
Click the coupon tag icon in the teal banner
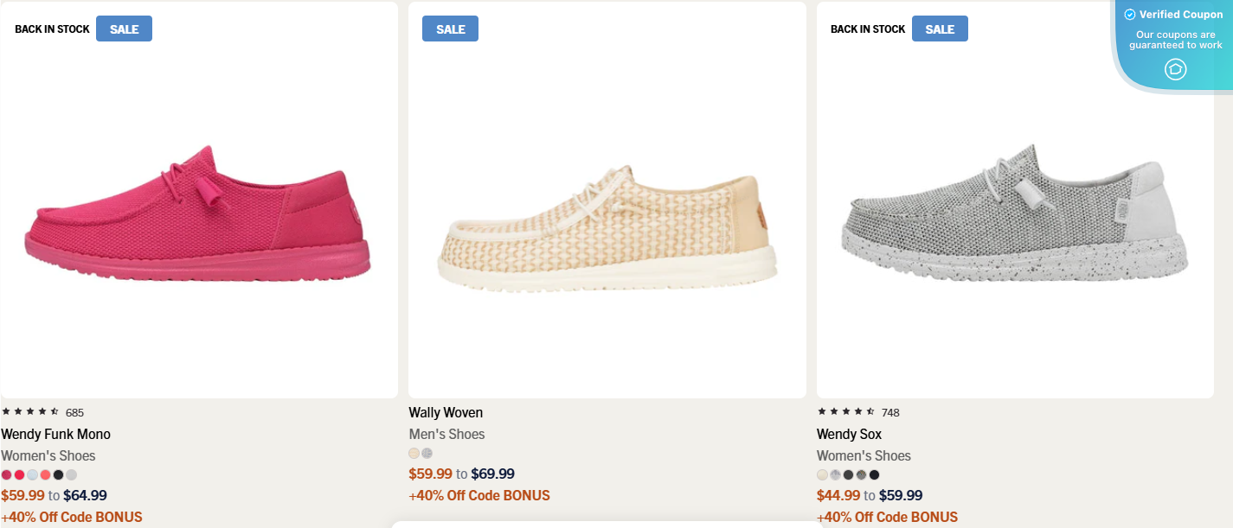click(1175, 69)
